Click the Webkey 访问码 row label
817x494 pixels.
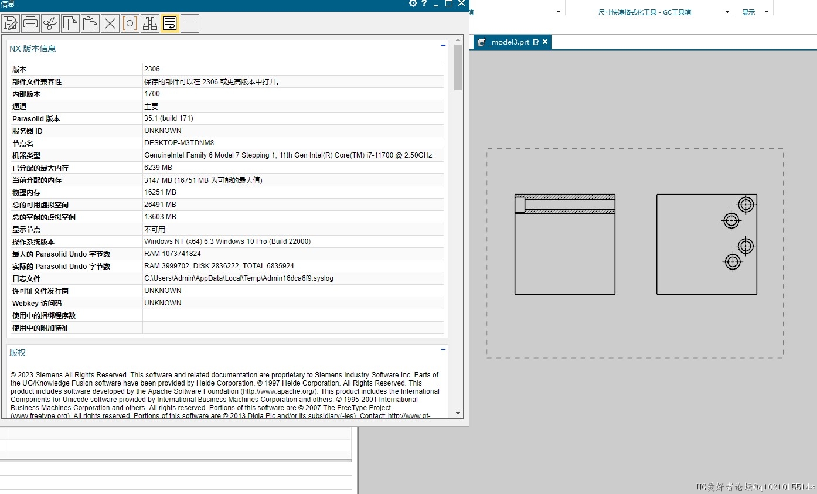click(37, 303)
